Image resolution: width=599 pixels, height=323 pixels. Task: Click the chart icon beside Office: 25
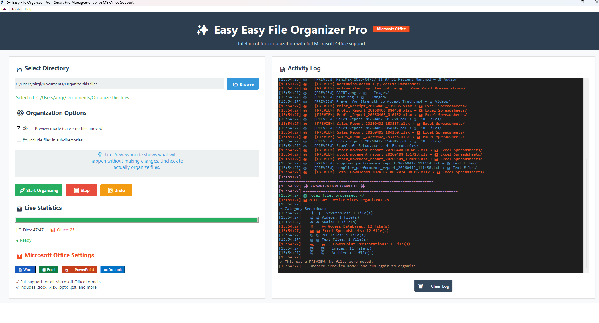[x=53, y=230]
